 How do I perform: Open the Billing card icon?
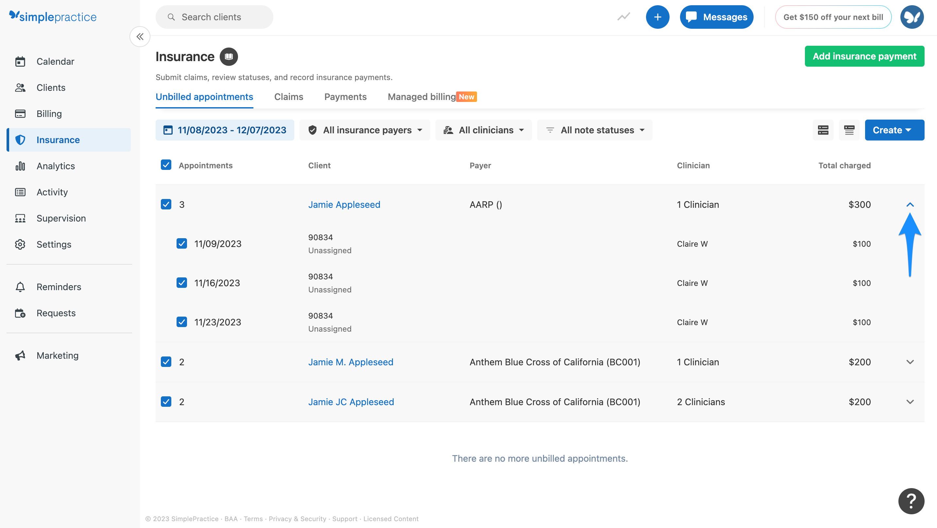[x=20, y=114]
